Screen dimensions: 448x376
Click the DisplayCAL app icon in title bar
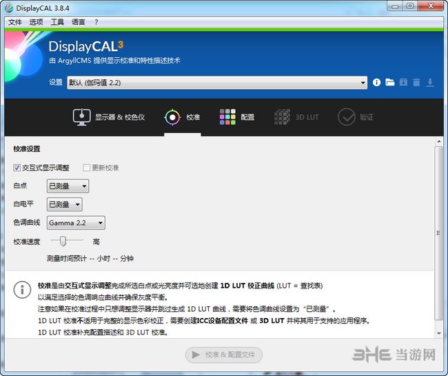pyautogui.click(x=9, y=8)
